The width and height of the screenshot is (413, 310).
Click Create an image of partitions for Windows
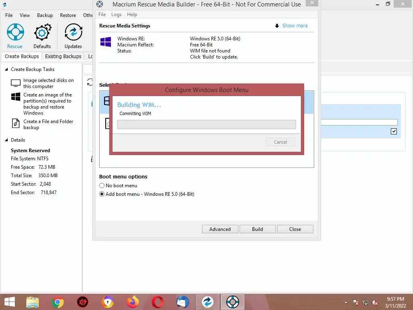coord(48,104)
